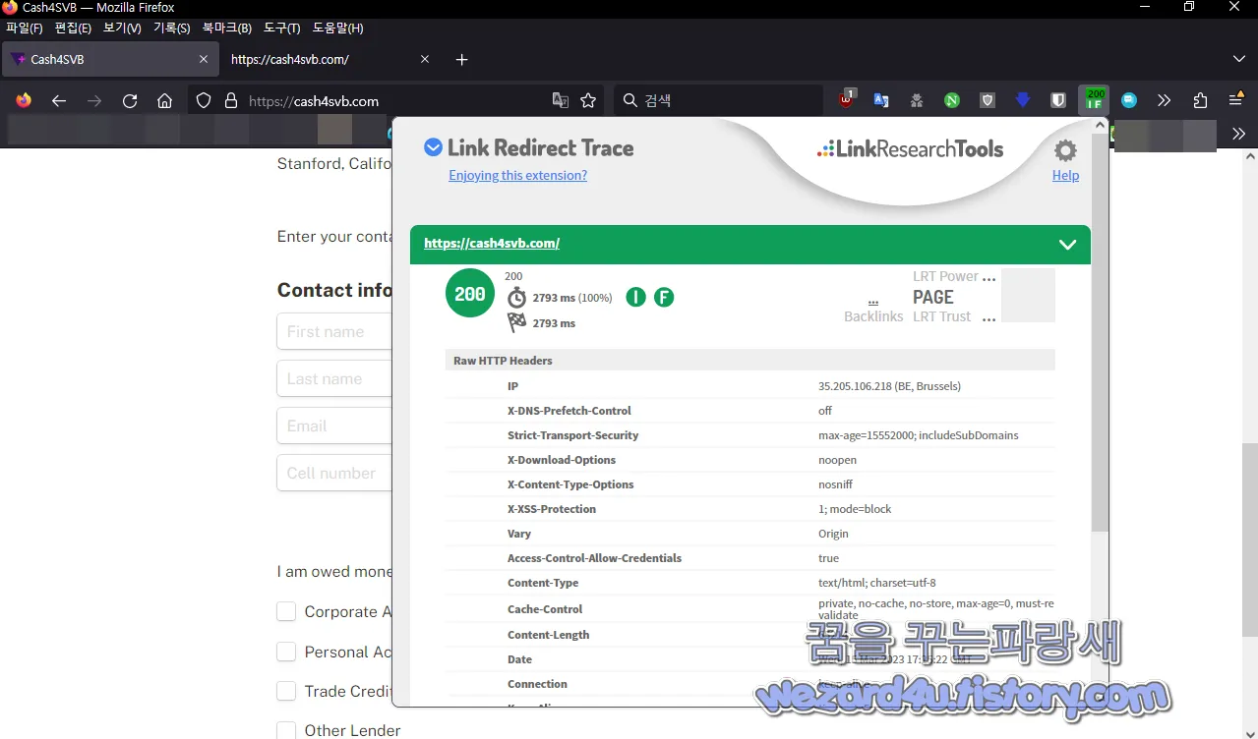1258x739 pixels.
Task: Select the Strict-Transport-Security header row
Action: tap(749, 435)
